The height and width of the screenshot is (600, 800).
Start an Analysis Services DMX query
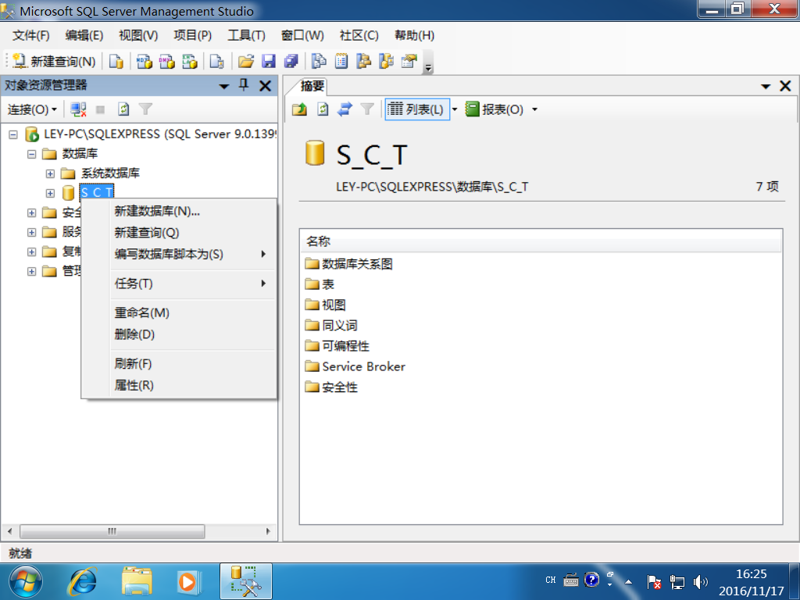[167, 62]
